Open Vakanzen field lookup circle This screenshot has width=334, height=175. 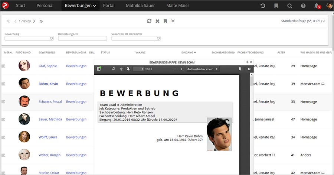[158, 38]
